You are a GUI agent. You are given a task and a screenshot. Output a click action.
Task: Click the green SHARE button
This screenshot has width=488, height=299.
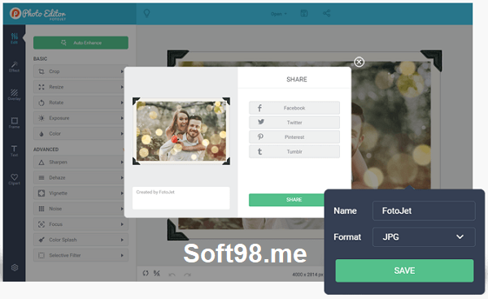pyautogui.click(x=286, y=200)
